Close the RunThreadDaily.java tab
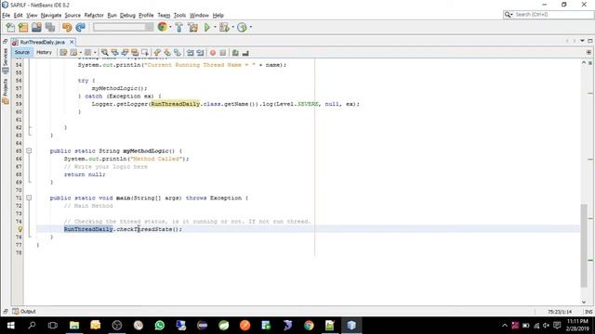Viewport: 595px width, 334px height. pos(72,42)
